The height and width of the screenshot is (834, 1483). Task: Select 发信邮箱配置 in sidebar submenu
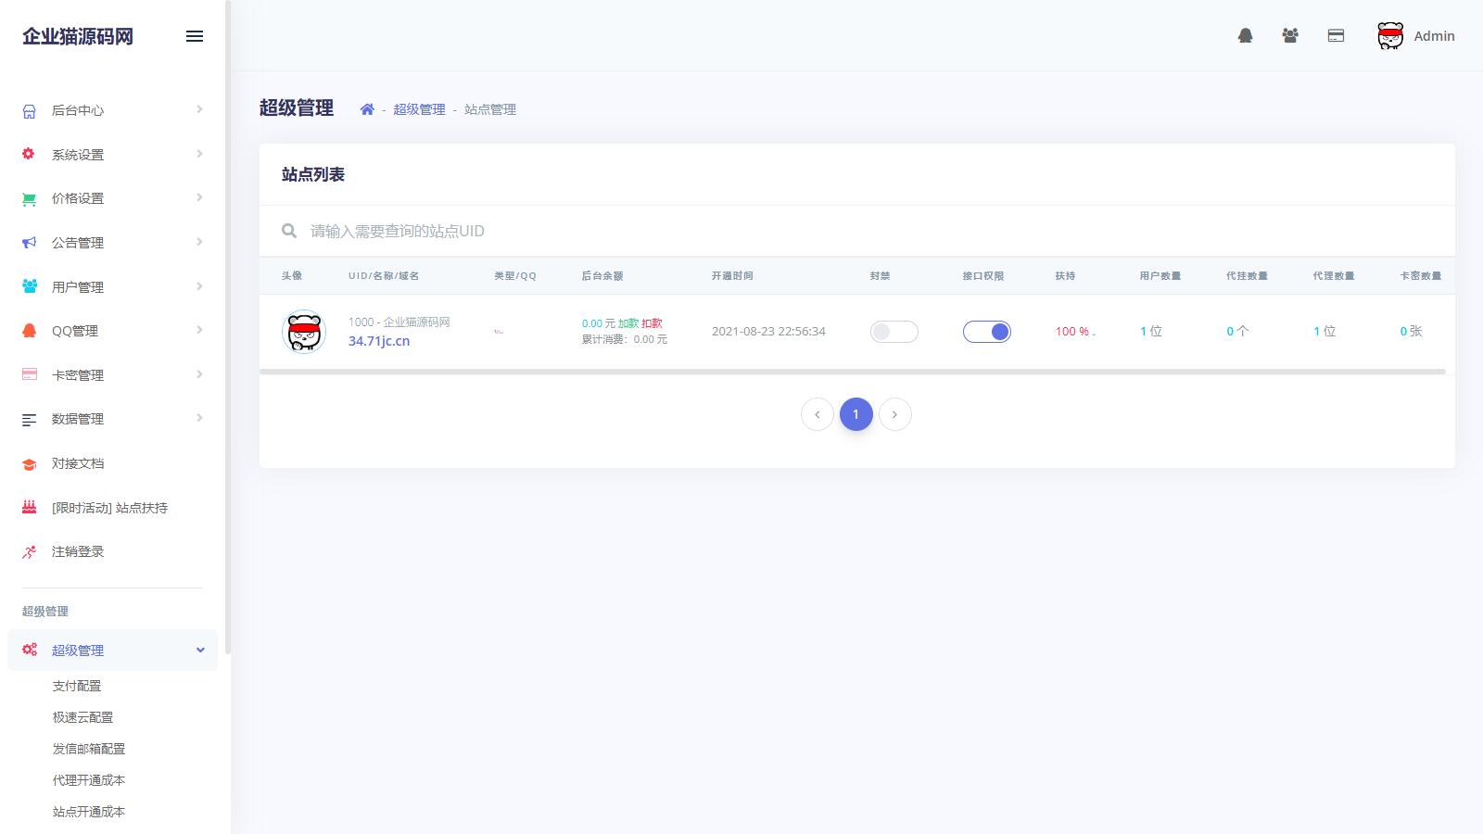click(89, 749)
